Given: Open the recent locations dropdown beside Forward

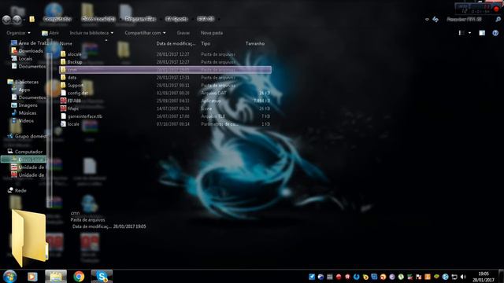Looking at the screenshot, I should coord(24,20).
